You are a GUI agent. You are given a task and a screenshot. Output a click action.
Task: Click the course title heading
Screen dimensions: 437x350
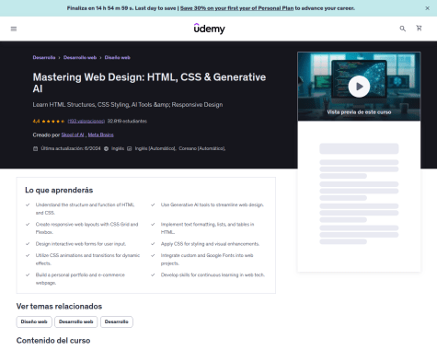point(149,83)
